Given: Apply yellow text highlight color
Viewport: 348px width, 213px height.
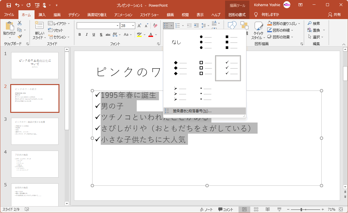Looking at the screenshot, I should click(139, 35).
